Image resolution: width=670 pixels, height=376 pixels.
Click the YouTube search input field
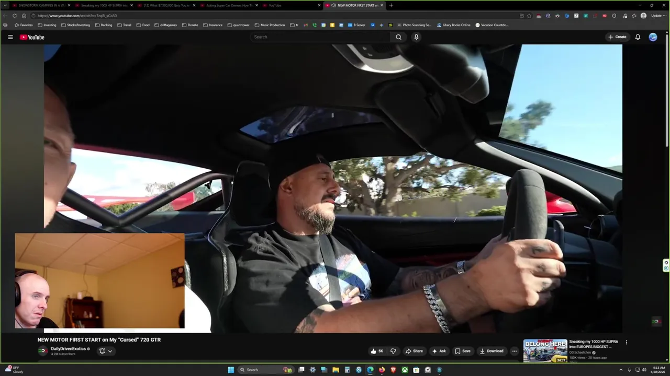[320, 37]
